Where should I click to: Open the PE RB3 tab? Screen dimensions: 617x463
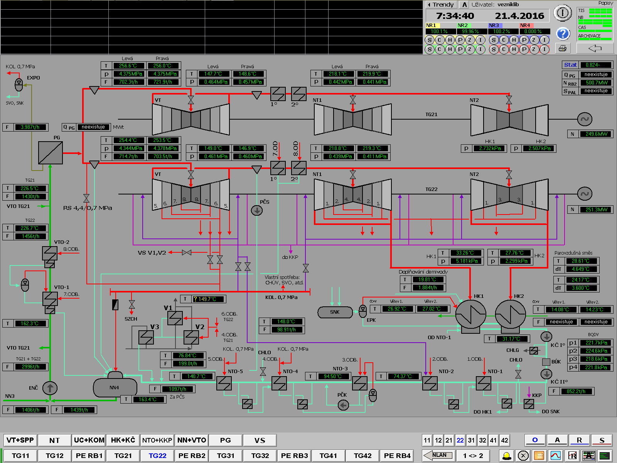(294, 456)
